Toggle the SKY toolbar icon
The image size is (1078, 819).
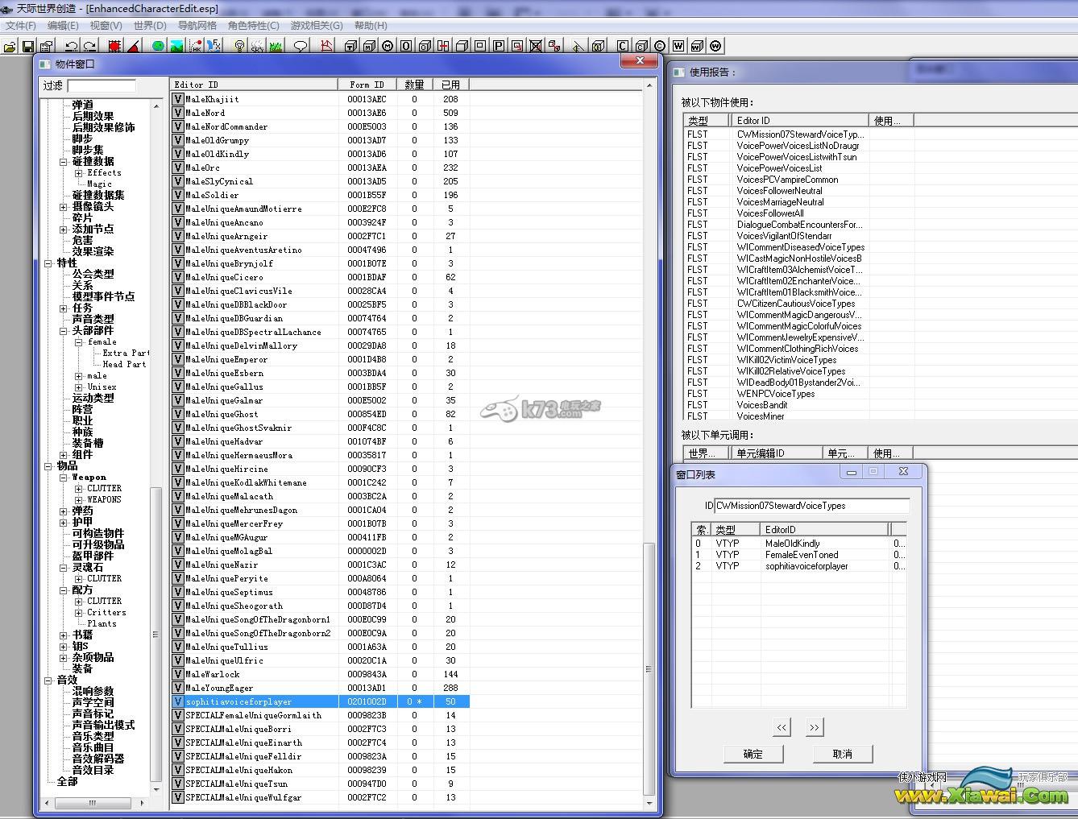(257, 46)
